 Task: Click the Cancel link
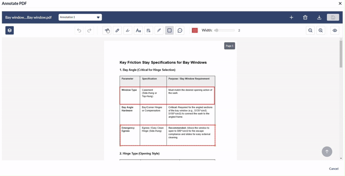pos(333,169)
